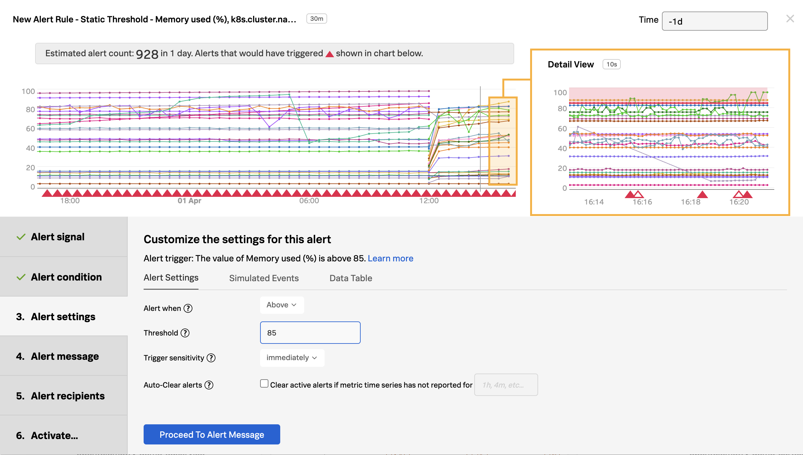Go to Alert signal step

(57, 237)
